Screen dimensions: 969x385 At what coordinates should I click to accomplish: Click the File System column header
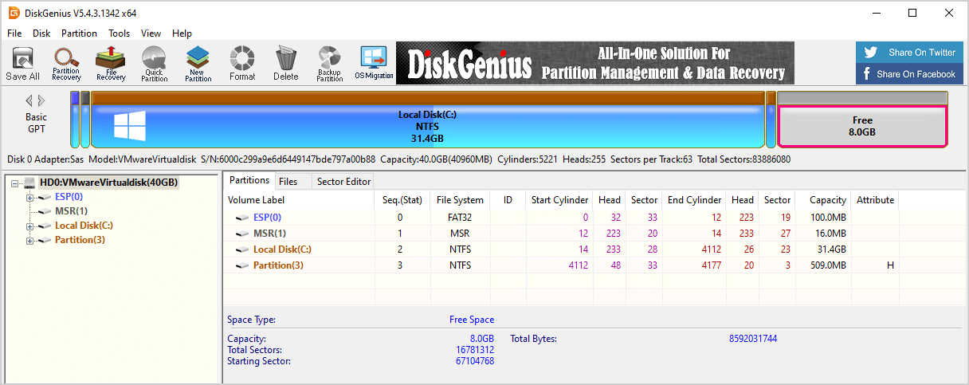460,200
